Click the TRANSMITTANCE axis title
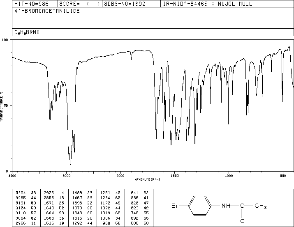 point(1,106)
